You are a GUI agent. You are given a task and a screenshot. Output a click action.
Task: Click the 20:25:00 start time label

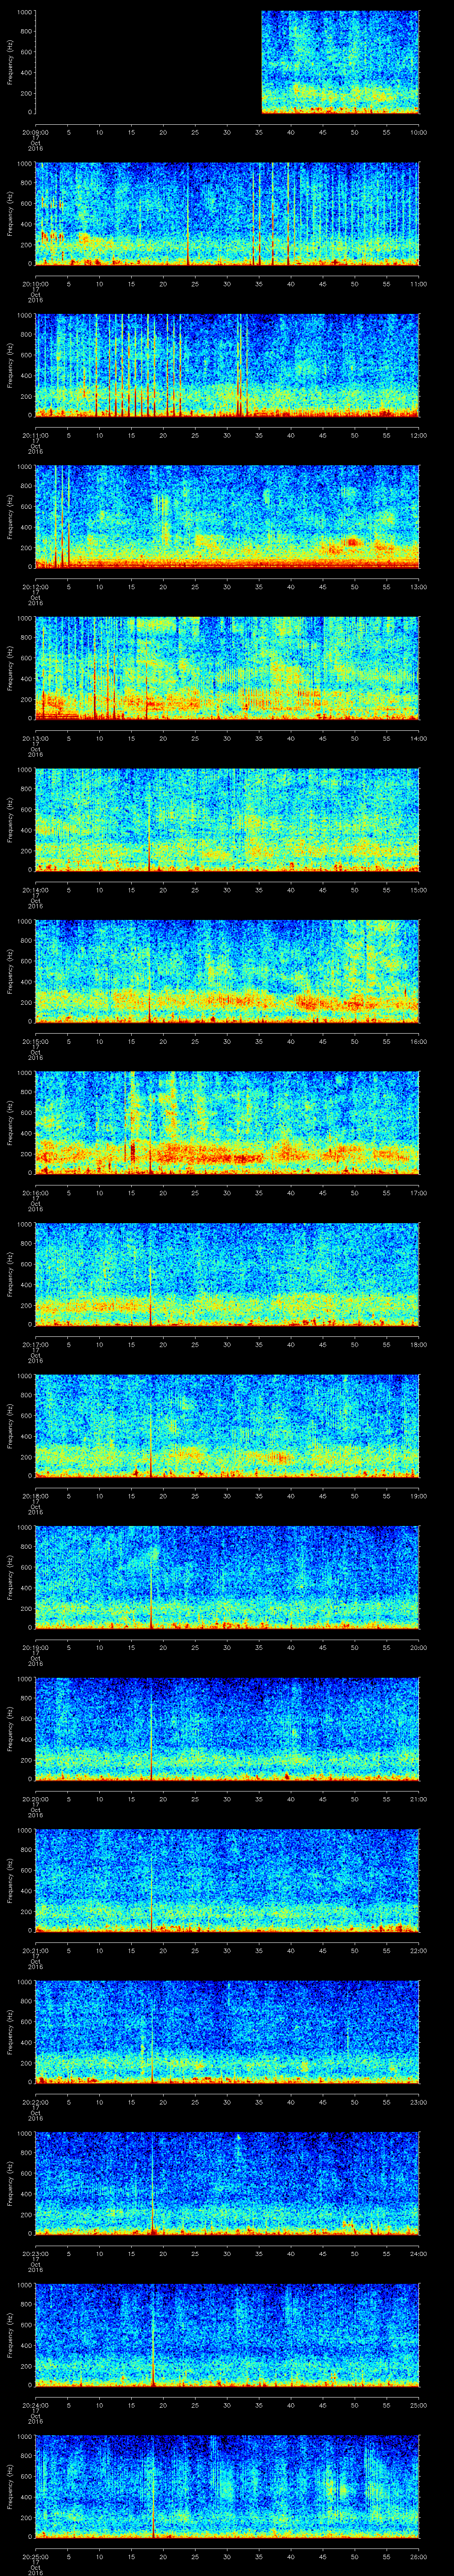tap(35, 2556)
